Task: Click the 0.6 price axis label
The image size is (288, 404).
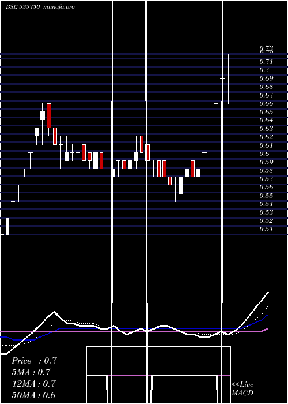Action: [264, 154]
